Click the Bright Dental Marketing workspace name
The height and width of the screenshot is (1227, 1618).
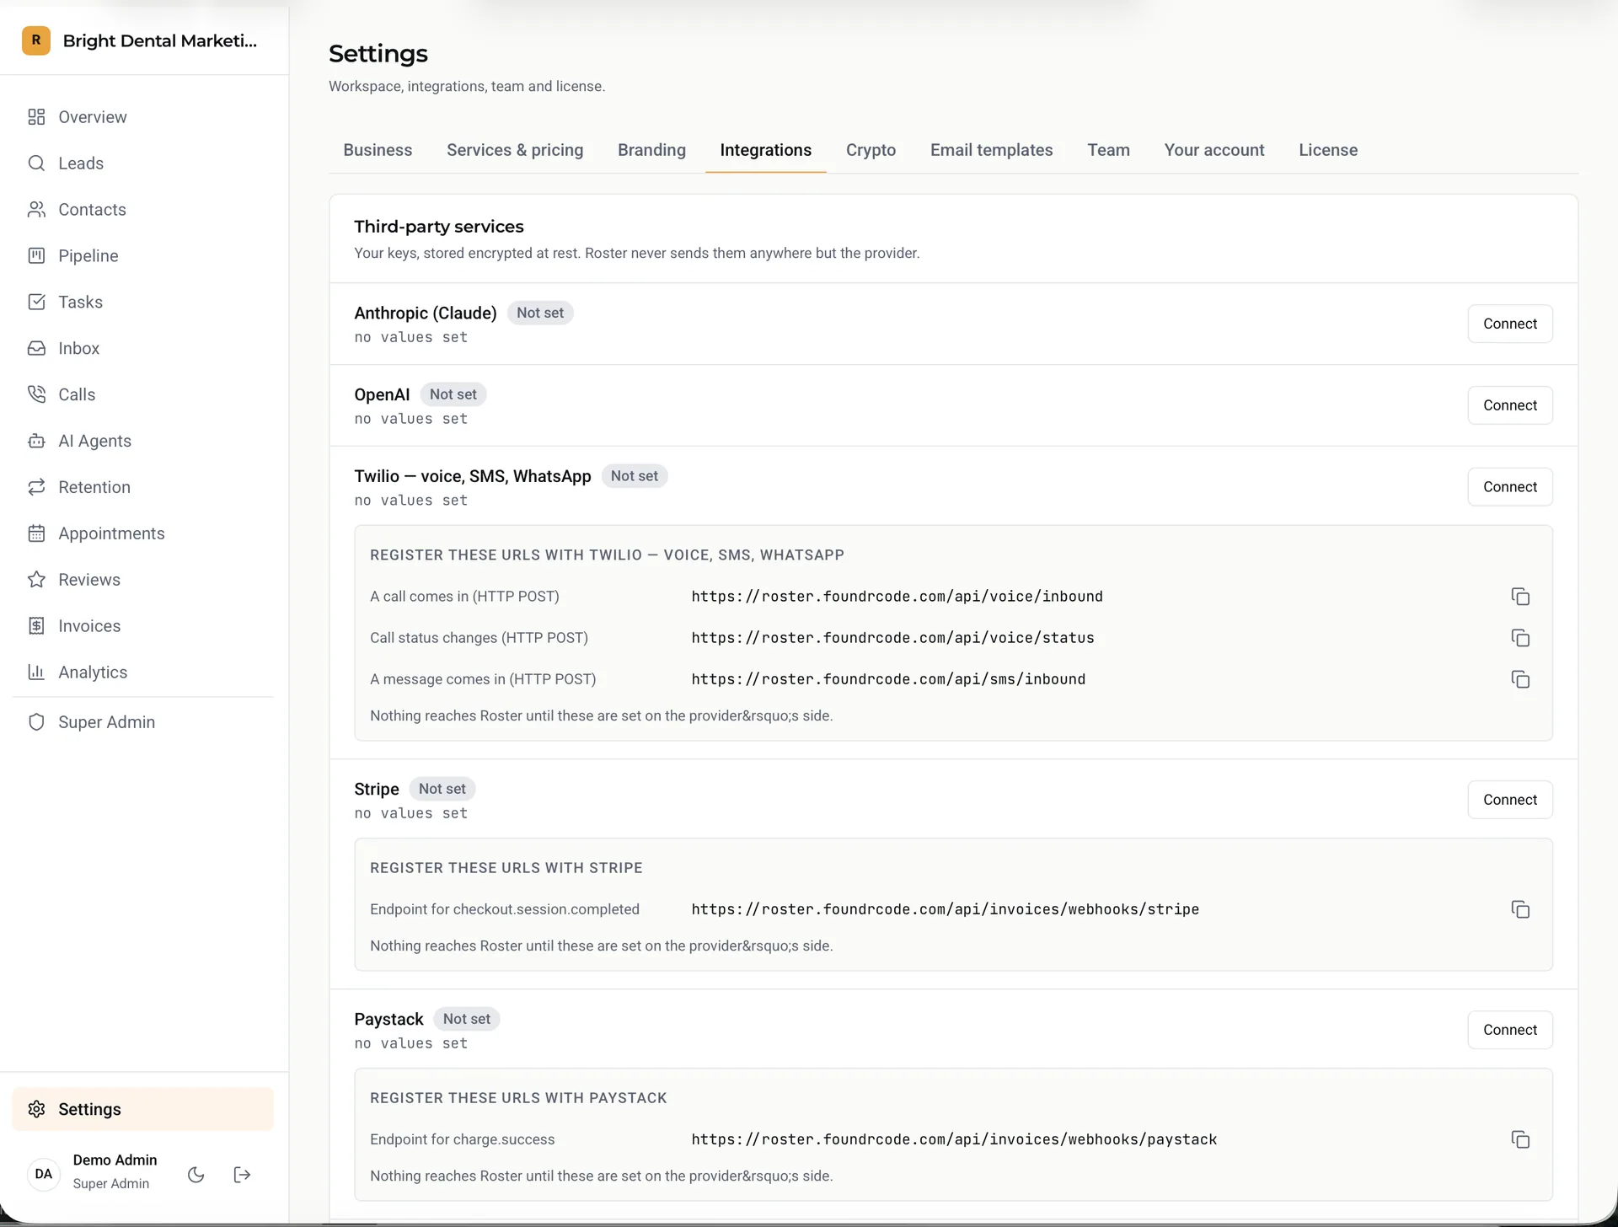point(160,40)
